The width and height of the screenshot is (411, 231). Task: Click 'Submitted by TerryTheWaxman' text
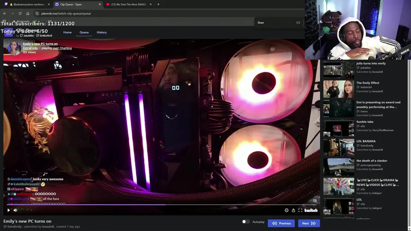point(375,130)
